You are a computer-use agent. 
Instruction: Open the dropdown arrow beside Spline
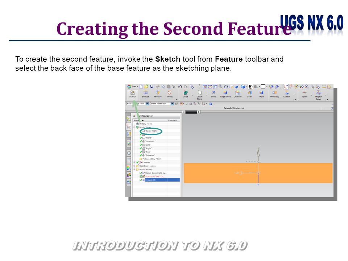pos(311,95)
